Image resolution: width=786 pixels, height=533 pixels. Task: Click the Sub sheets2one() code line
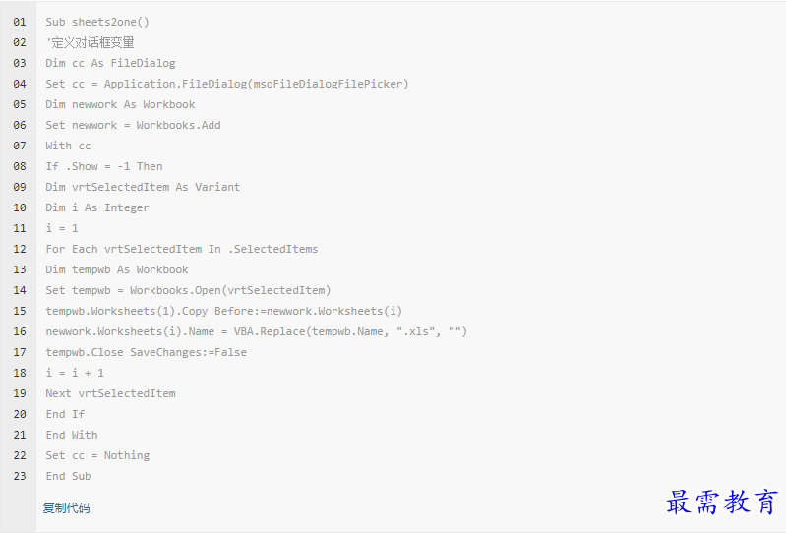click(x=97, y=22)
